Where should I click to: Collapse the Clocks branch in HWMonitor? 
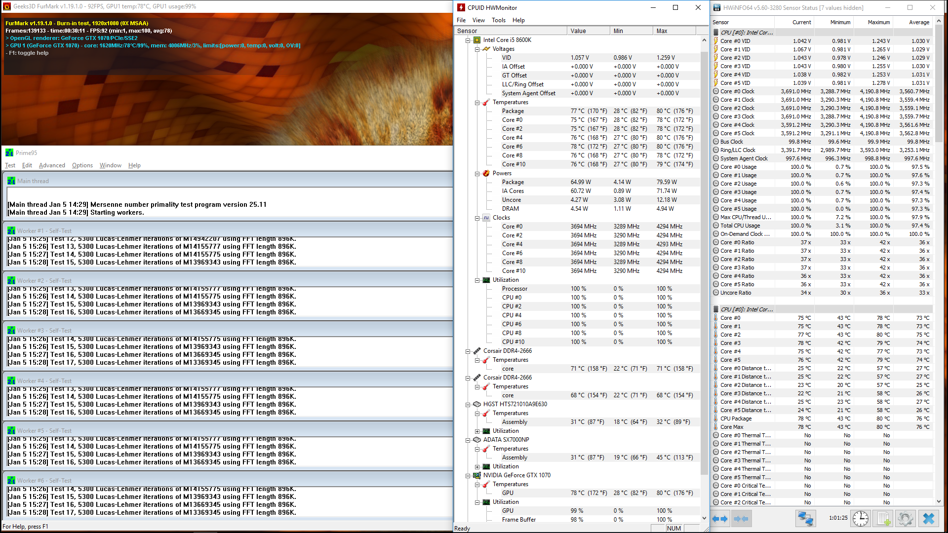[x=477, y=218]
